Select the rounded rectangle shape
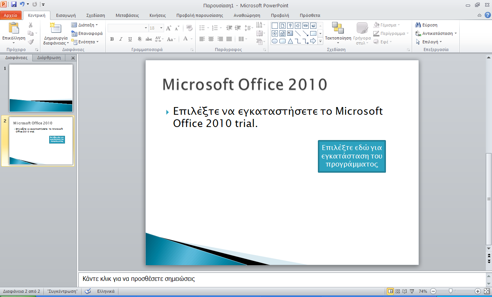This screenshot has width=492, height=297. [x=283, y=41]
